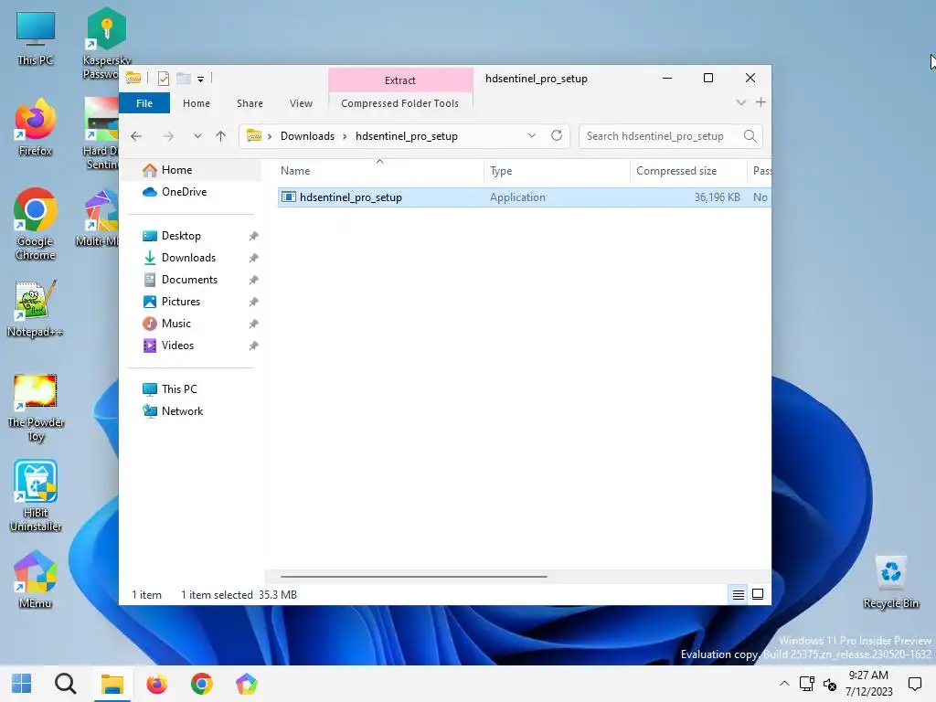
Task: Open Music in the navigation pane
Action: pyautogui.click(x=176, y=324)
